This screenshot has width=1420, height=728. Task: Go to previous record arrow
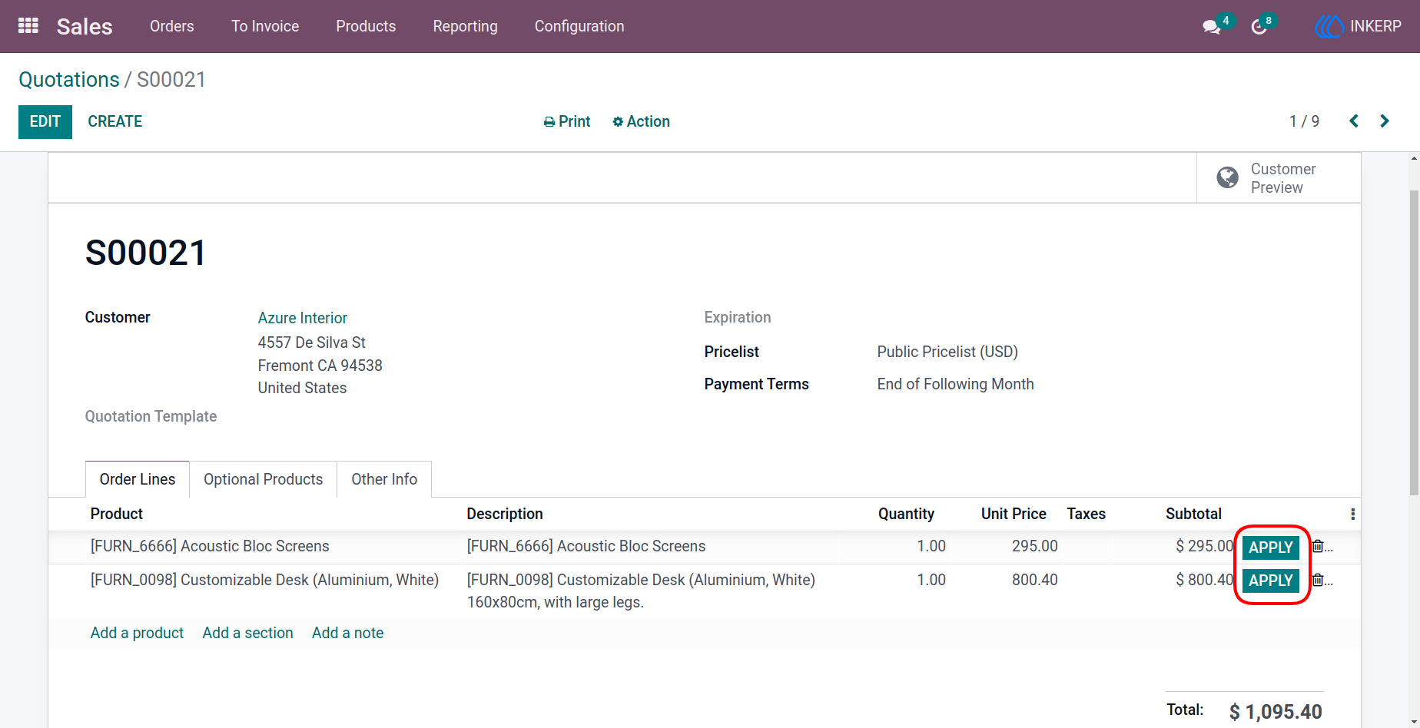click(1354, 121)
